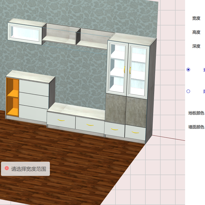
Task: Select the empty second radio button
Action: pos(188,91)
